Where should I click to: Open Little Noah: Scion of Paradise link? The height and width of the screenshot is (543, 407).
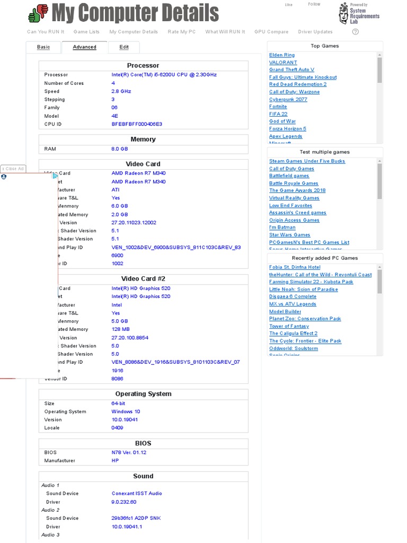(304, 290)
